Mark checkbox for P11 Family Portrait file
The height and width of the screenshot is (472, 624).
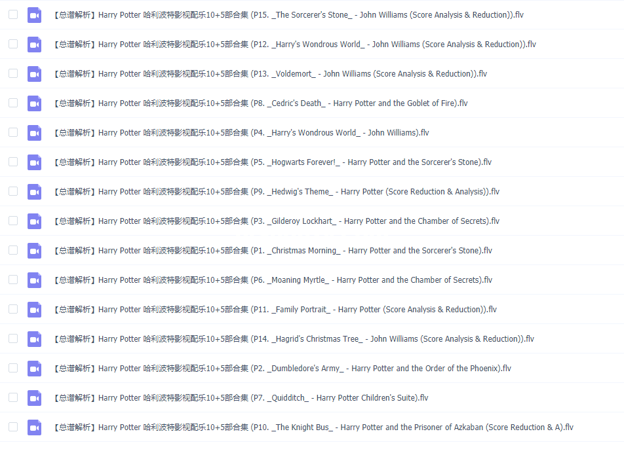tap(13, 309)
